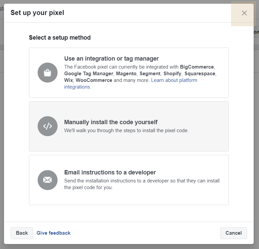Close the Set up your pixel dialog
259x249 pixels.
click(244, 13)
